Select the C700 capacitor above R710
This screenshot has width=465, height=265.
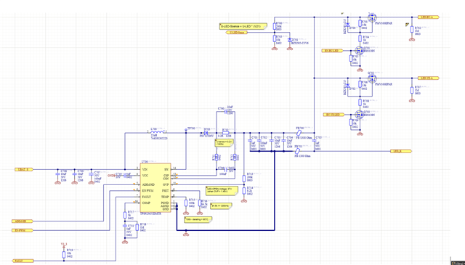[225, 112]
